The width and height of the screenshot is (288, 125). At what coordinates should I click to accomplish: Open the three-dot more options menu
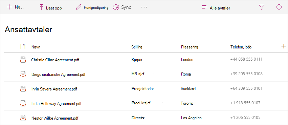(144, 7)
